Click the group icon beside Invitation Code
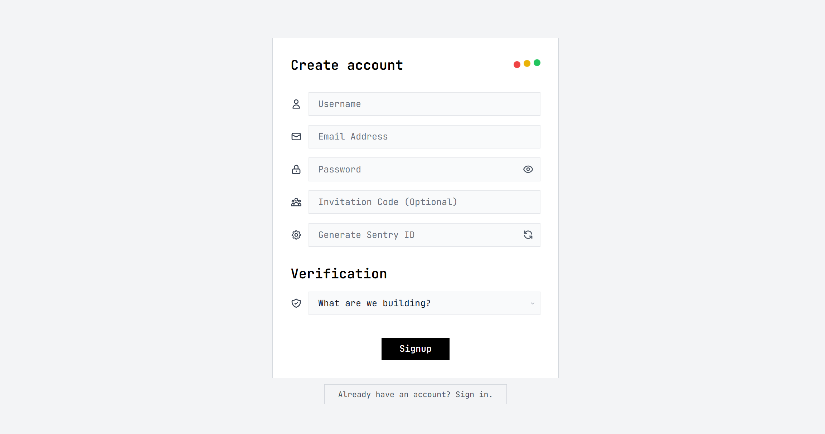This screenshot has height=434, width=825. [296, 203]
